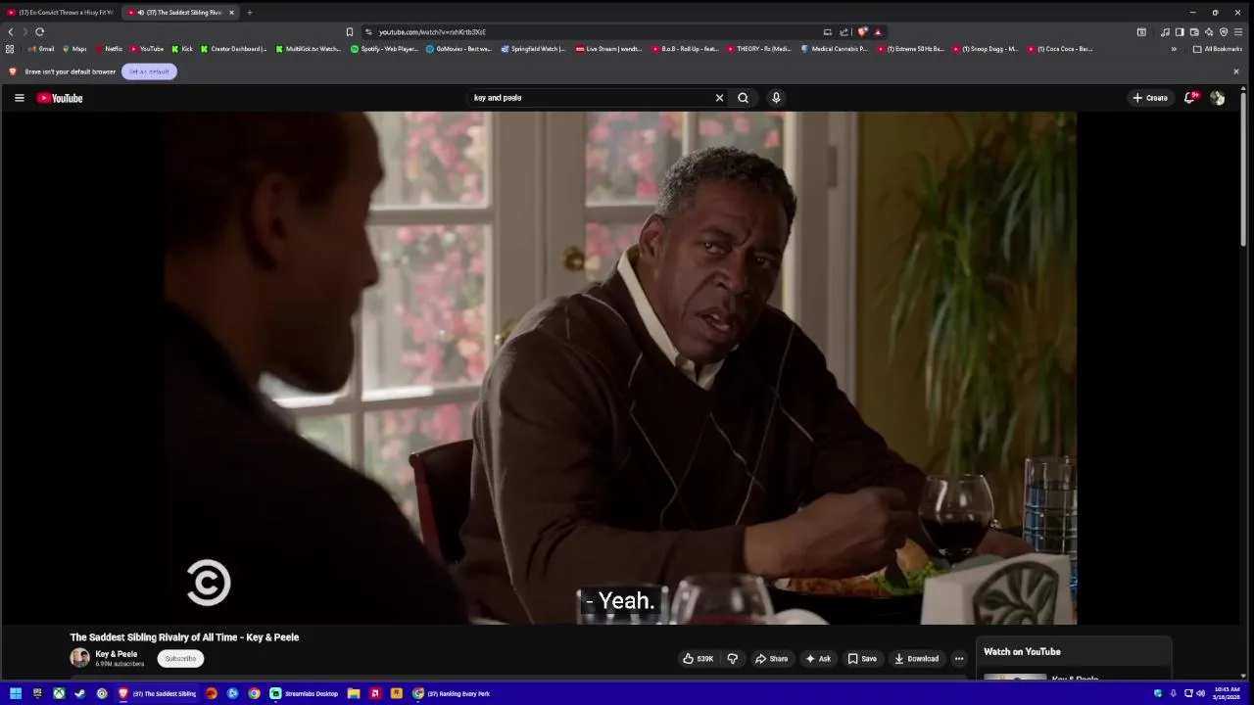Open Brave Rewards triangle icon
This screenshot has width=1254, height=705.
[x=878, y=32]
